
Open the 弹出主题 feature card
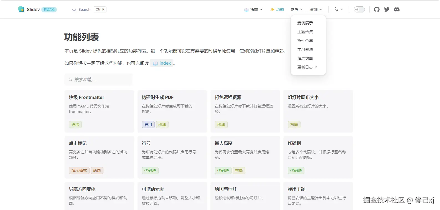coord(318,196)
